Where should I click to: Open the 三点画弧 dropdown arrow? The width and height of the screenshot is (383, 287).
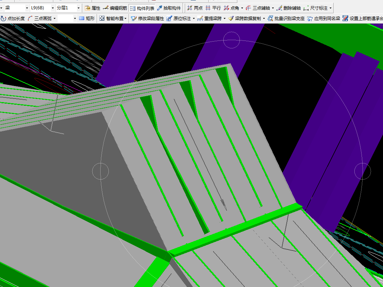click(x=54, y=18)
